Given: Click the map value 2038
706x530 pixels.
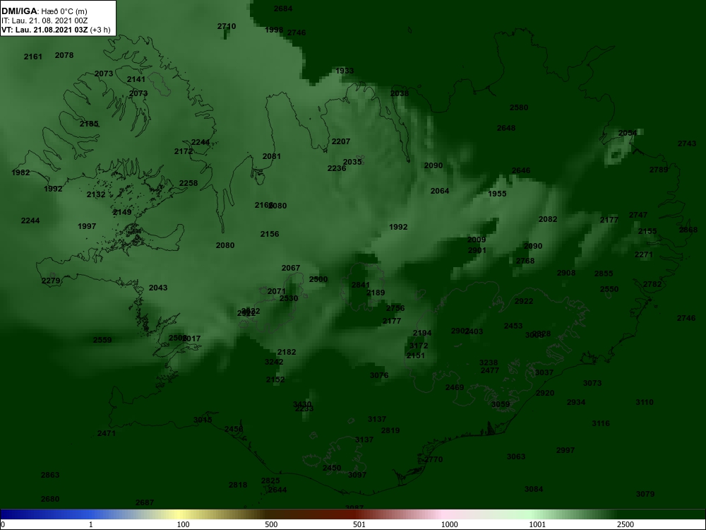Looking at the screenshot, I should coord(400,93).
